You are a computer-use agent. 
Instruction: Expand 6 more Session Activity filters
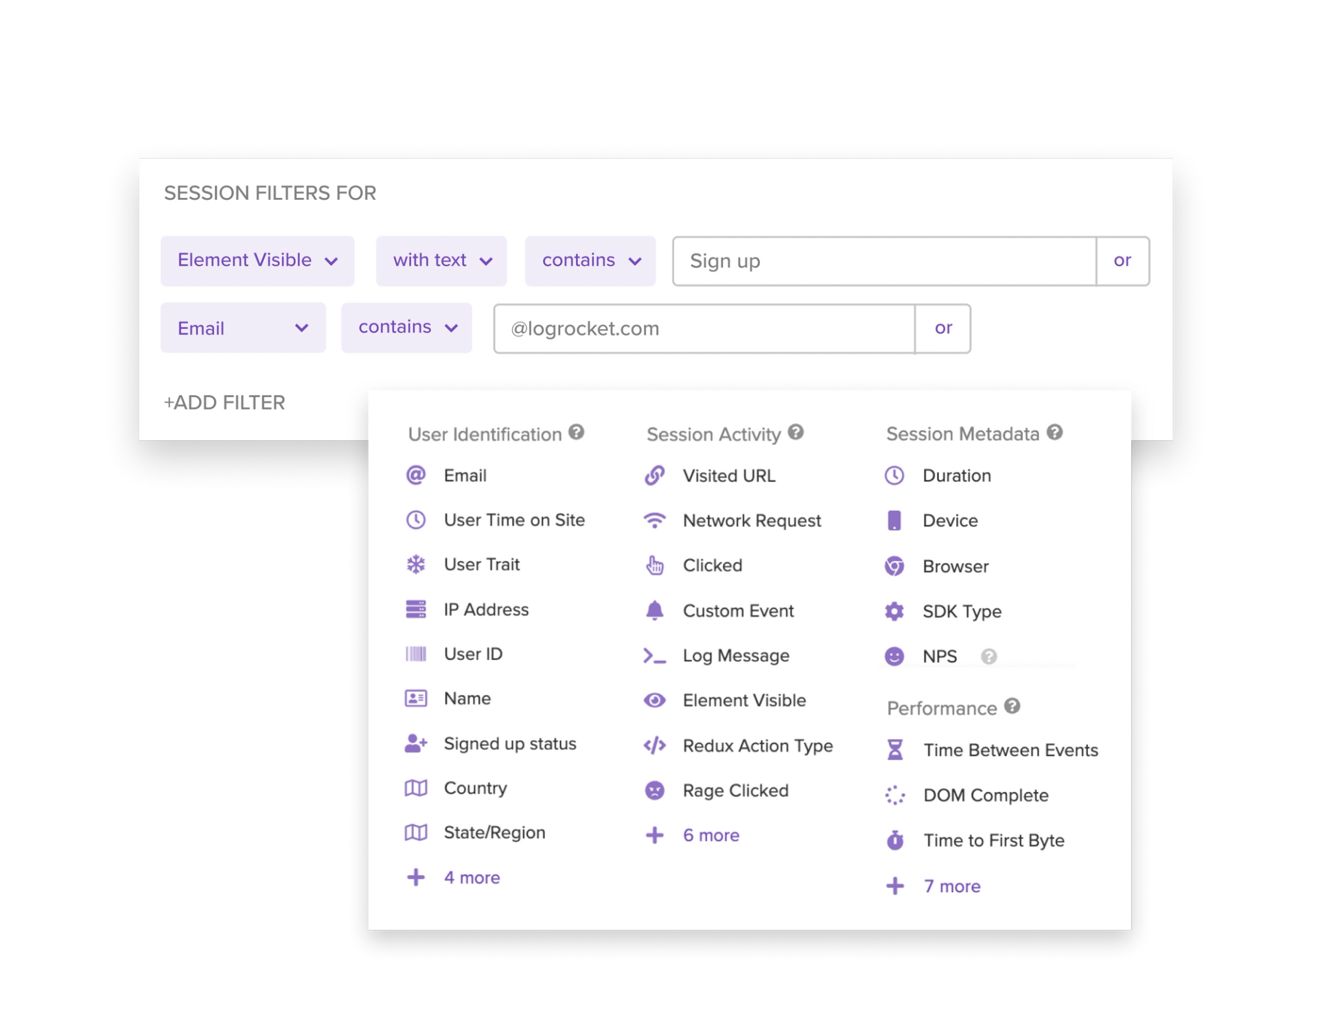(x=710, y=836)
